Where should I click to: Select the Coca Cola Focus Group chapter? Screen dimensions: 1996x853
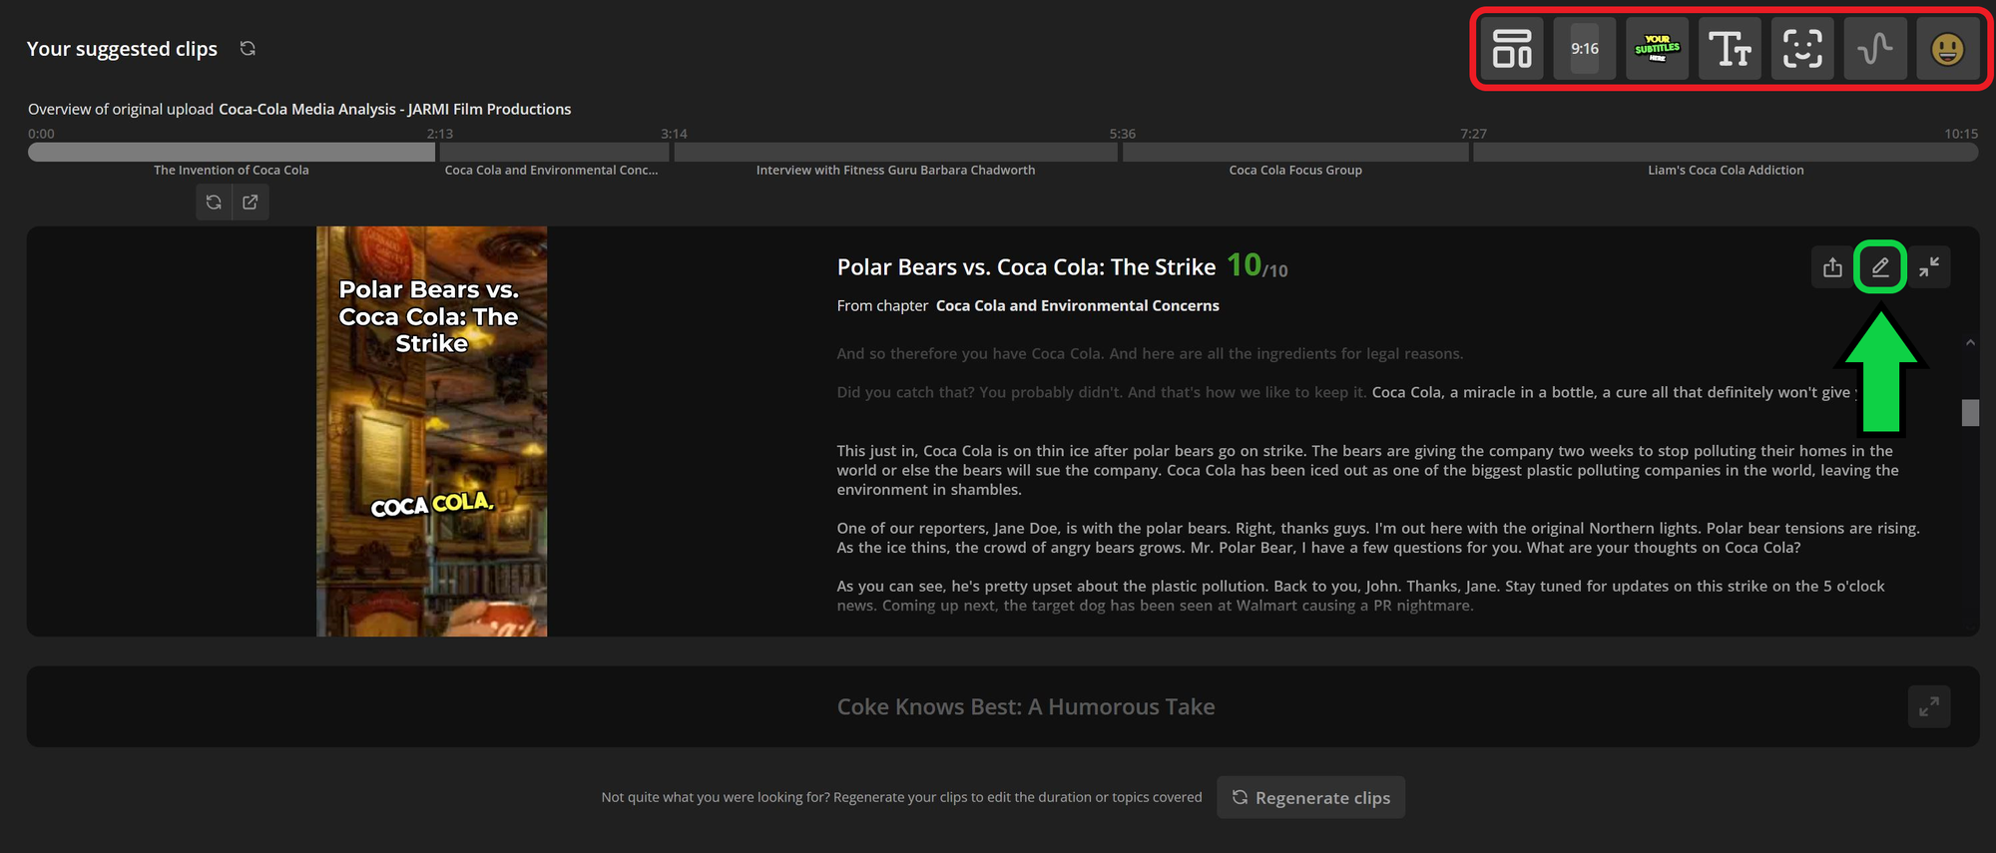coord(1295,152)
